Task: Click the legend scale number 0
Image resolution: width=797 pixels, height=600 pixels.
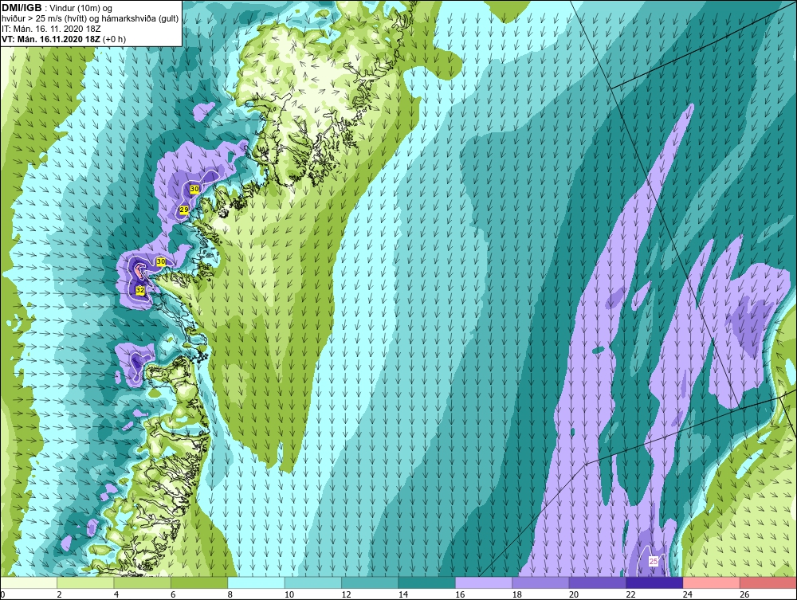Action: tap(2, 594)
